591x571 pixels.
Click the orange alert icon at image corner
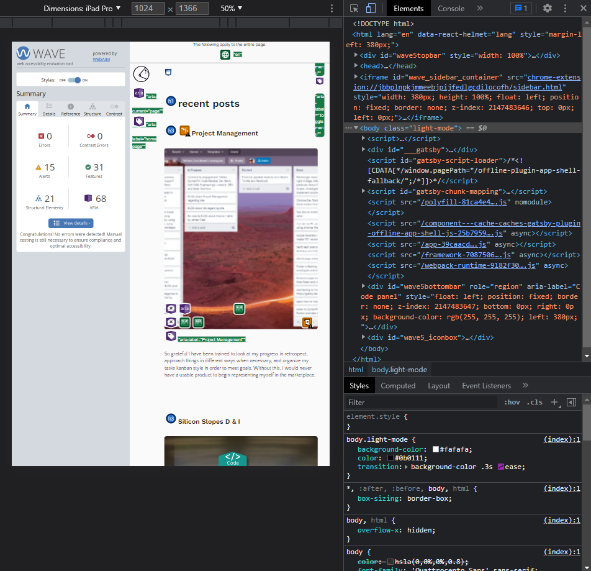click(307, 322)
